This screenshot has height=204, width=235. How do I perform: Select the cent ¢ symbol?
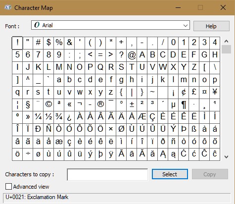[184, 93]
